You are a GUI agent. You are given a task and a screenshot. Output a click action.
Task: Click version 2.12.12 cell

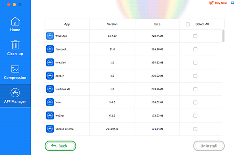[112, 36]
